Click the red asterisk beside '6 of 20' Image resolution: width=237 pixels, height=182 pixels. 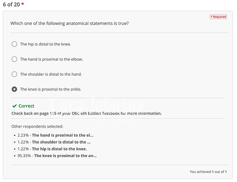(22, 4)
